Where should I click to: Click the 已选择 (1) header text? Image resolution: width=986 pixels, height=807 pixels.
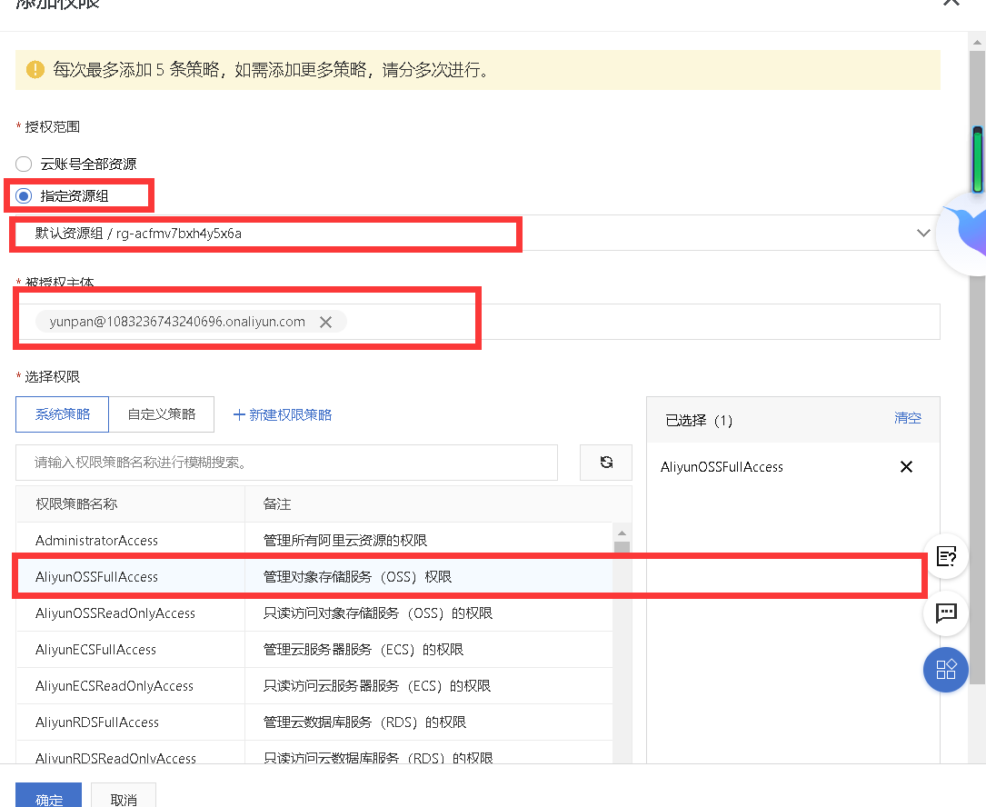(699, 420)
